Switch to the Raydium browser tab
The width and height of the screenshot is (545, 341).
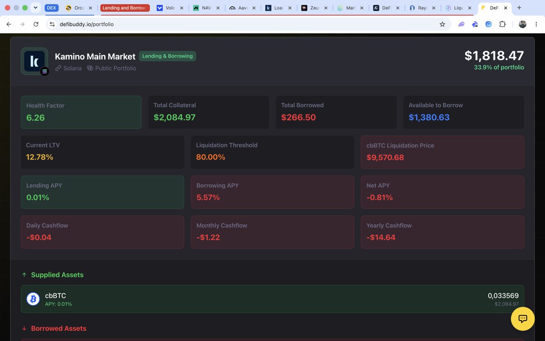422,8
